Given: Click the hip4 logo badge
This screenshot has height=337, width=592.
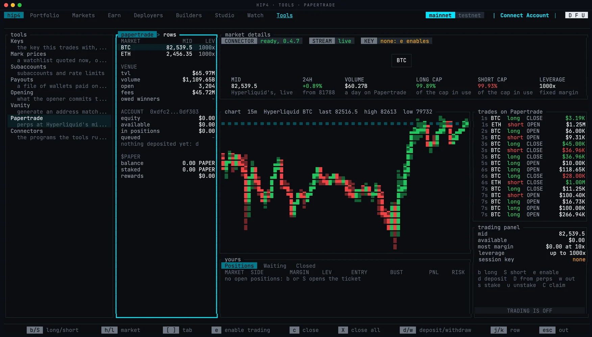Looking at the screenshot, I should coord(14,15).
